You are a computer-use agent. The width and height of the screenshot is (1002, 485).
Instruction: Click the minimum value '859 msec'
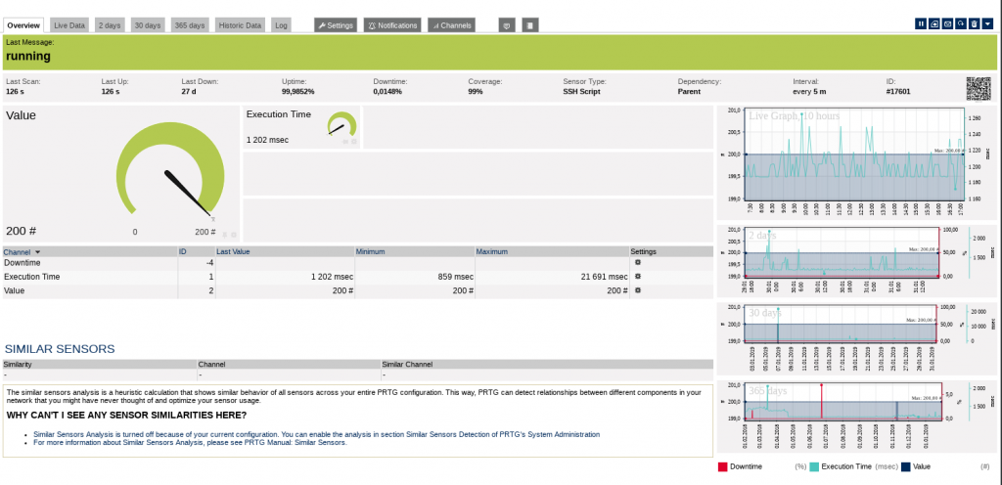pos(454,277)
